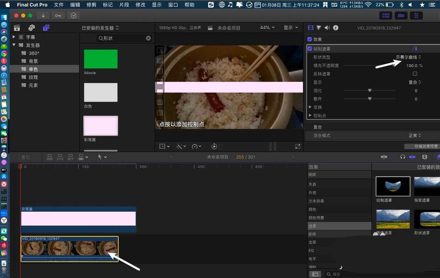Open the Photos and Audio sidebar

[31, 28]
